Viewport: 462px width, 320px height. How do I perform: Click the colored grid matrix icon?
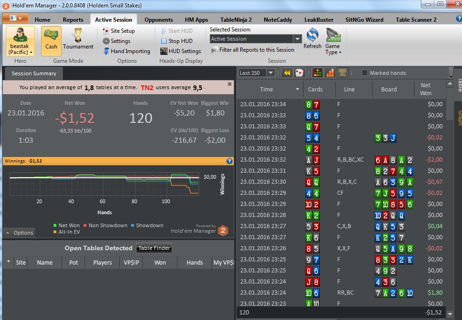317,72
